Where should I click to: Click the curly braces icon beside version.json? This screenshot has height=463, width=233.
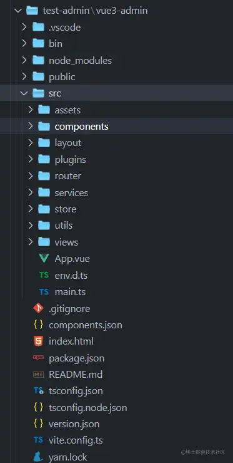pos(38,424)
